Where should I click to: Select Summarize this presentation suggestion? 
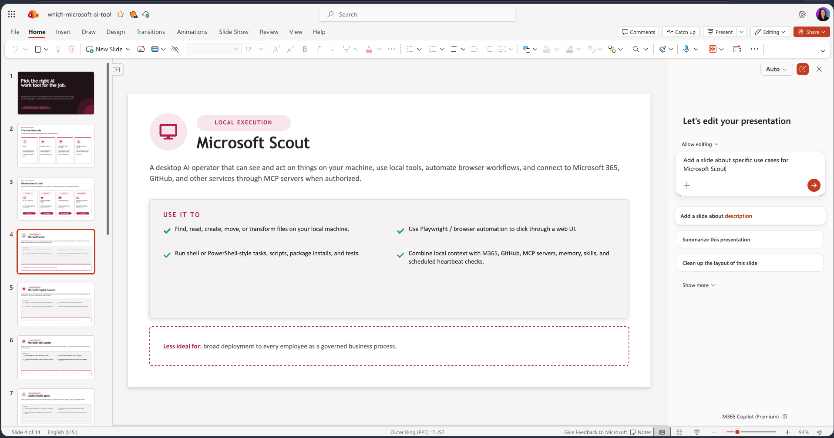(750, 240)
